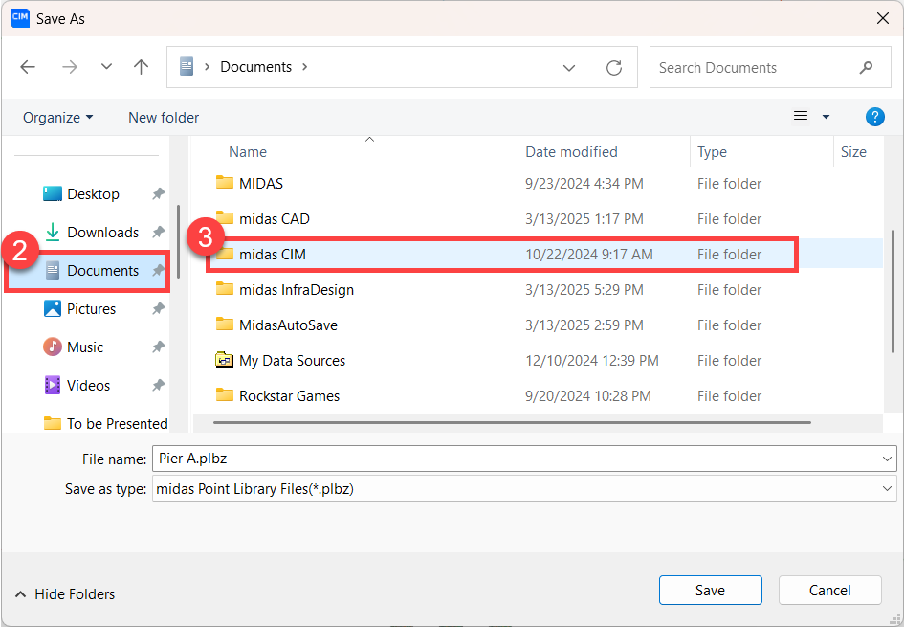Select Desktop in the navigation pane
This screenshot has width=904, height=627.
(93, 194)
